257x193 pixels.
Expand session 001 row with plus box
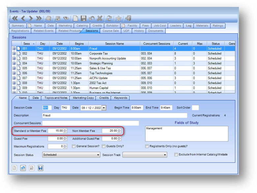[x=14, y=48]
